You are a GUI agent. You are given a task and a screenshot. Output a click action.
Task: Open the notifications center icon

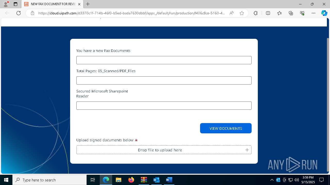pyautogui.click(x=321, y=180)
